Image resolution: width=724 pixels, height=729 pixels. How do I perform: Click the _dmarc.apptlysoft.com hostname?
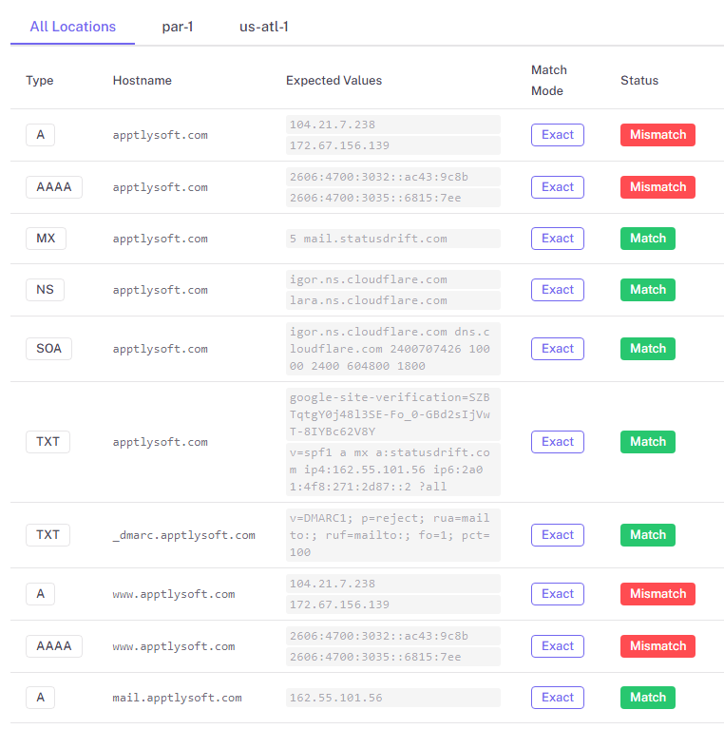coord(183,535)
